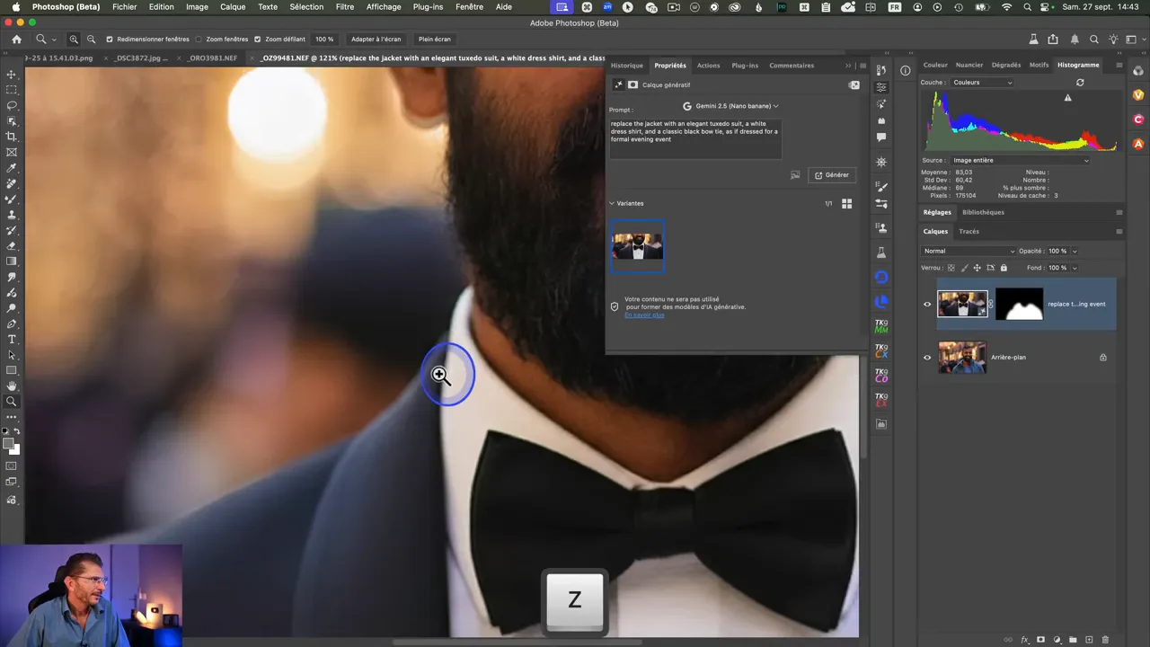The height and width of the screenshot is (647, 1150).
Task: Hide the Arrière-plan layer
Action: pos(927,358)
